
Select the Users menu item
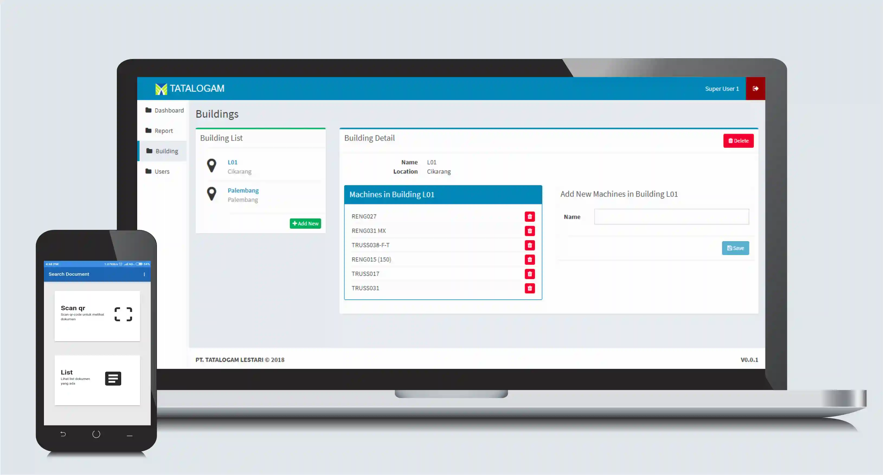(162, 171)
